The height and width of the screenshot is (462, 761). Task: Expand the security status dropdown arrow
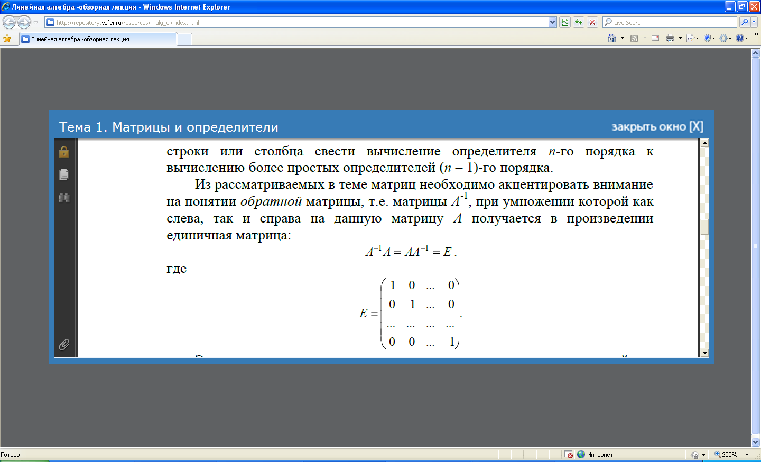pyautogui.click(x=703, y=455)
